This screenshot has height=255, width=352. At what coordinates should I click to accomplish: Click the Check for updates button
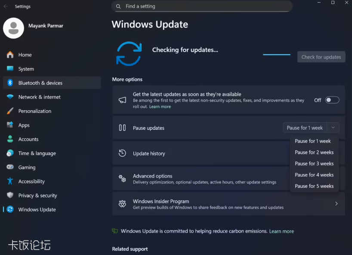click(x=321, y=57)
